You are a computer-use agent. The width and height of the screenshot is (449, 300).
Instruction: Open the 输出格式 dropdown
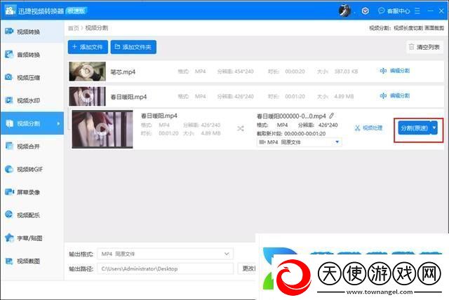pos(166,254)
